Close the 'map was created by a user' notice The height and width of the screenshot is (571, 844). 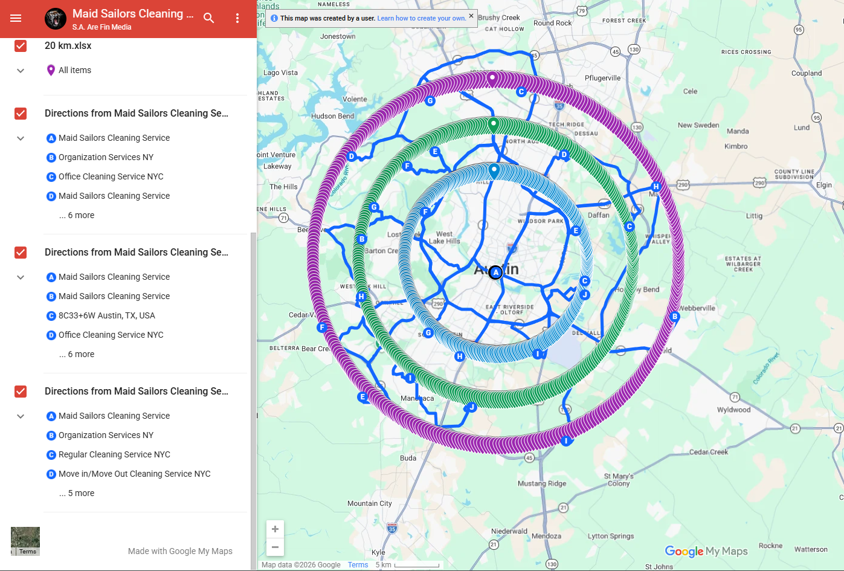[471, 16]
